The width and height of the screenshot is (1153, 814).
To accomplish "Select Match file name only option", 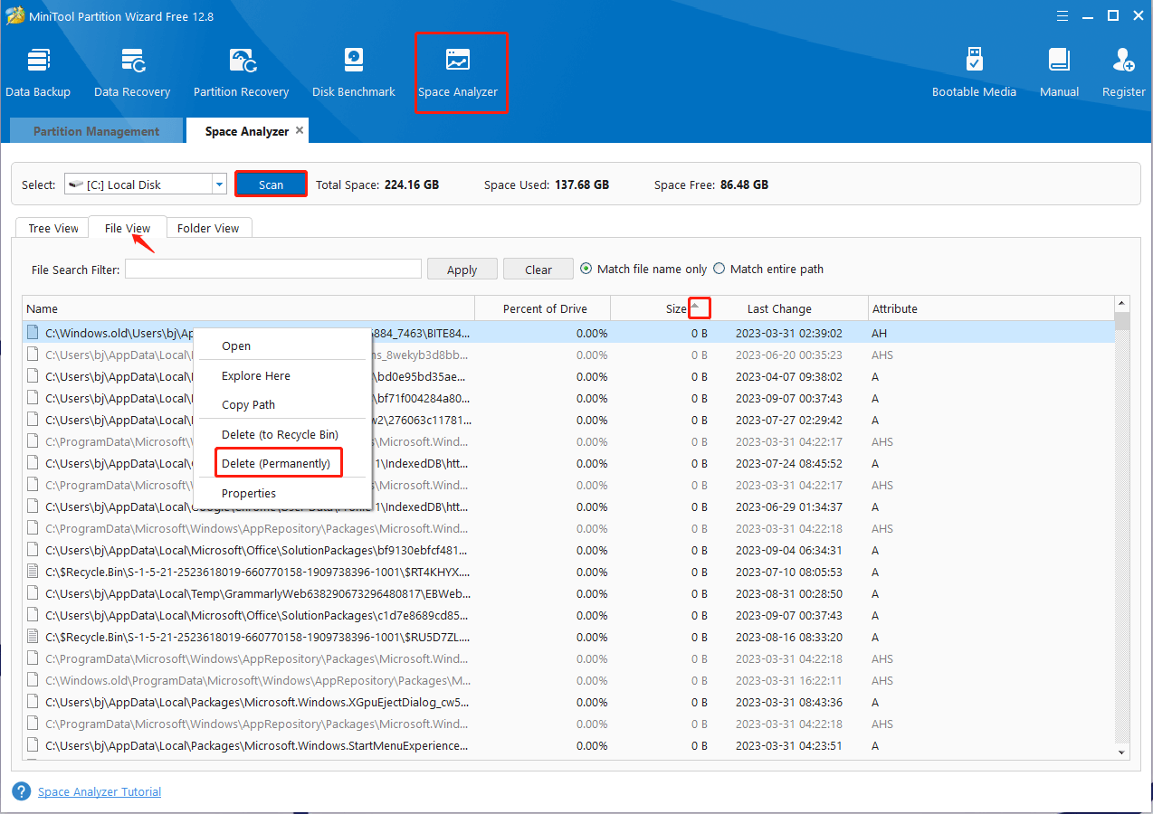I will pos(643,269).
